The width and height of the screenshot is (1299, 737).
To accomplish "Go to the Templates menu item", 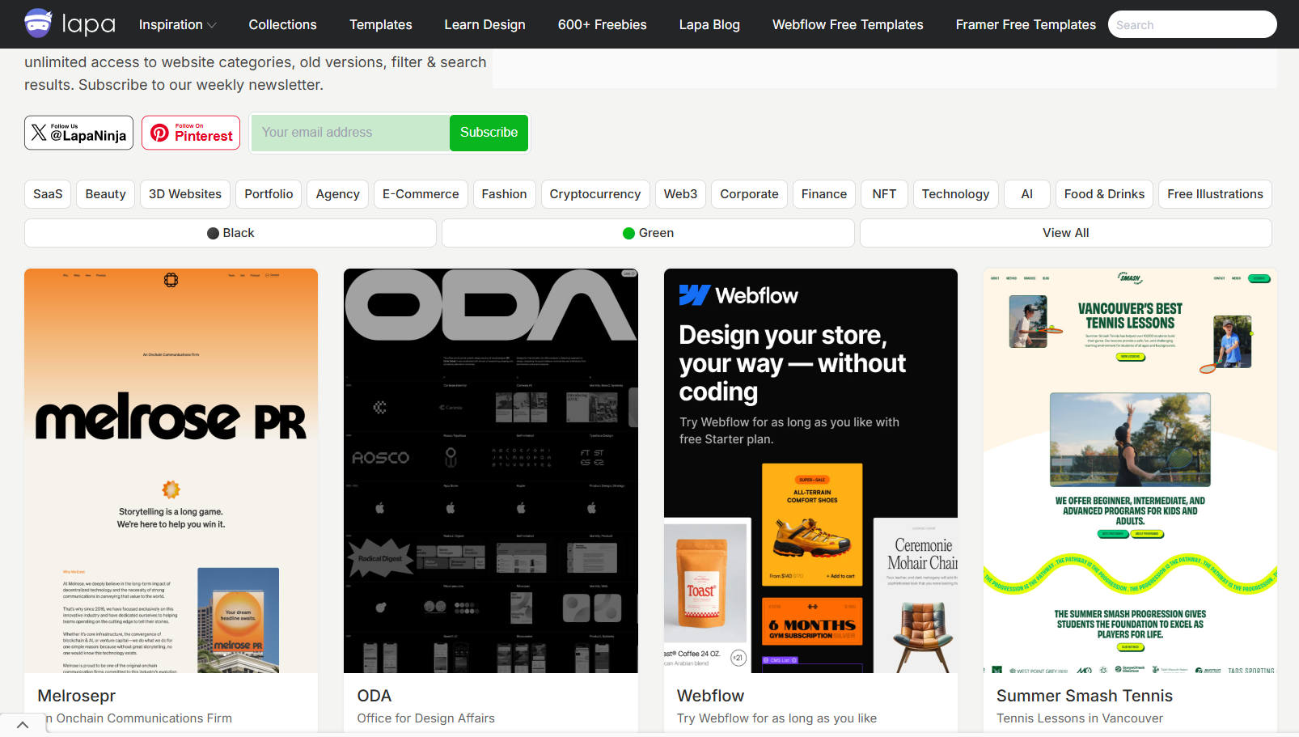I will pyautogui.click(x=380, y=25).
